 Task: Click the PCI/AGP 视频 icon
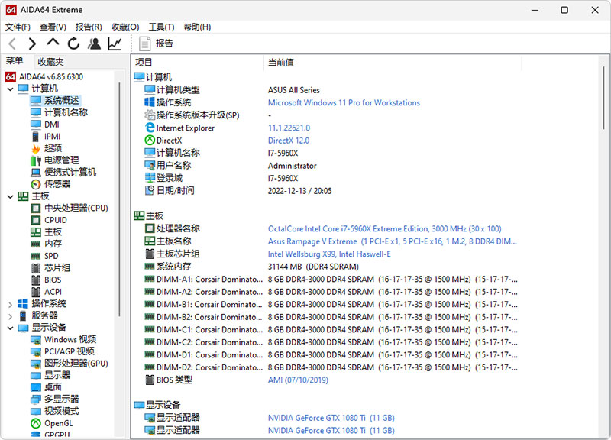tap(35, 352)
